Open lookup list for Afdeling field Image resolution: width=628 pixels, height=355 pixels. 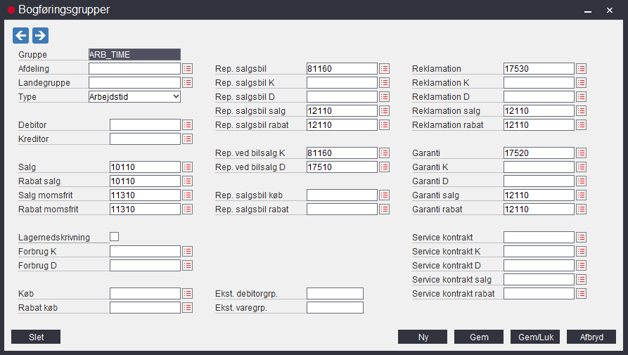188,69
